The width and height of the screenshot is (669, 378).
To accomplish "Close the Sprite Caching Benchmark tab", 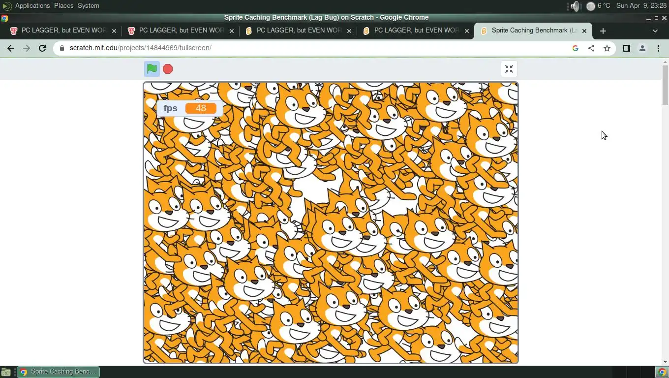I will (x=584, y=31).
